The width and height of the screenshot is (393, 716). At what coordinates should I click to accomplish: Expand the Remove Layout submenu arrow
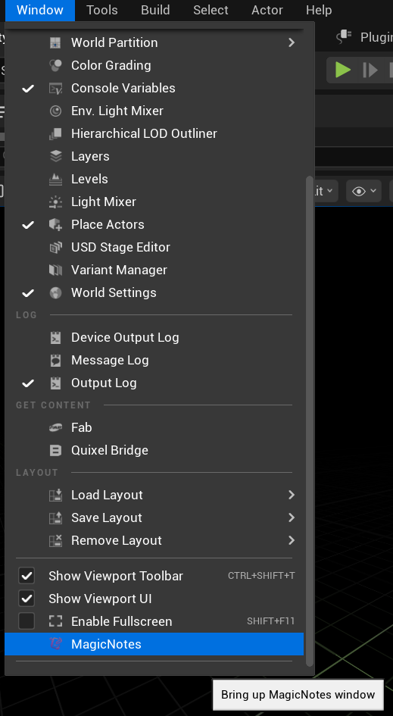coord(292,540)
